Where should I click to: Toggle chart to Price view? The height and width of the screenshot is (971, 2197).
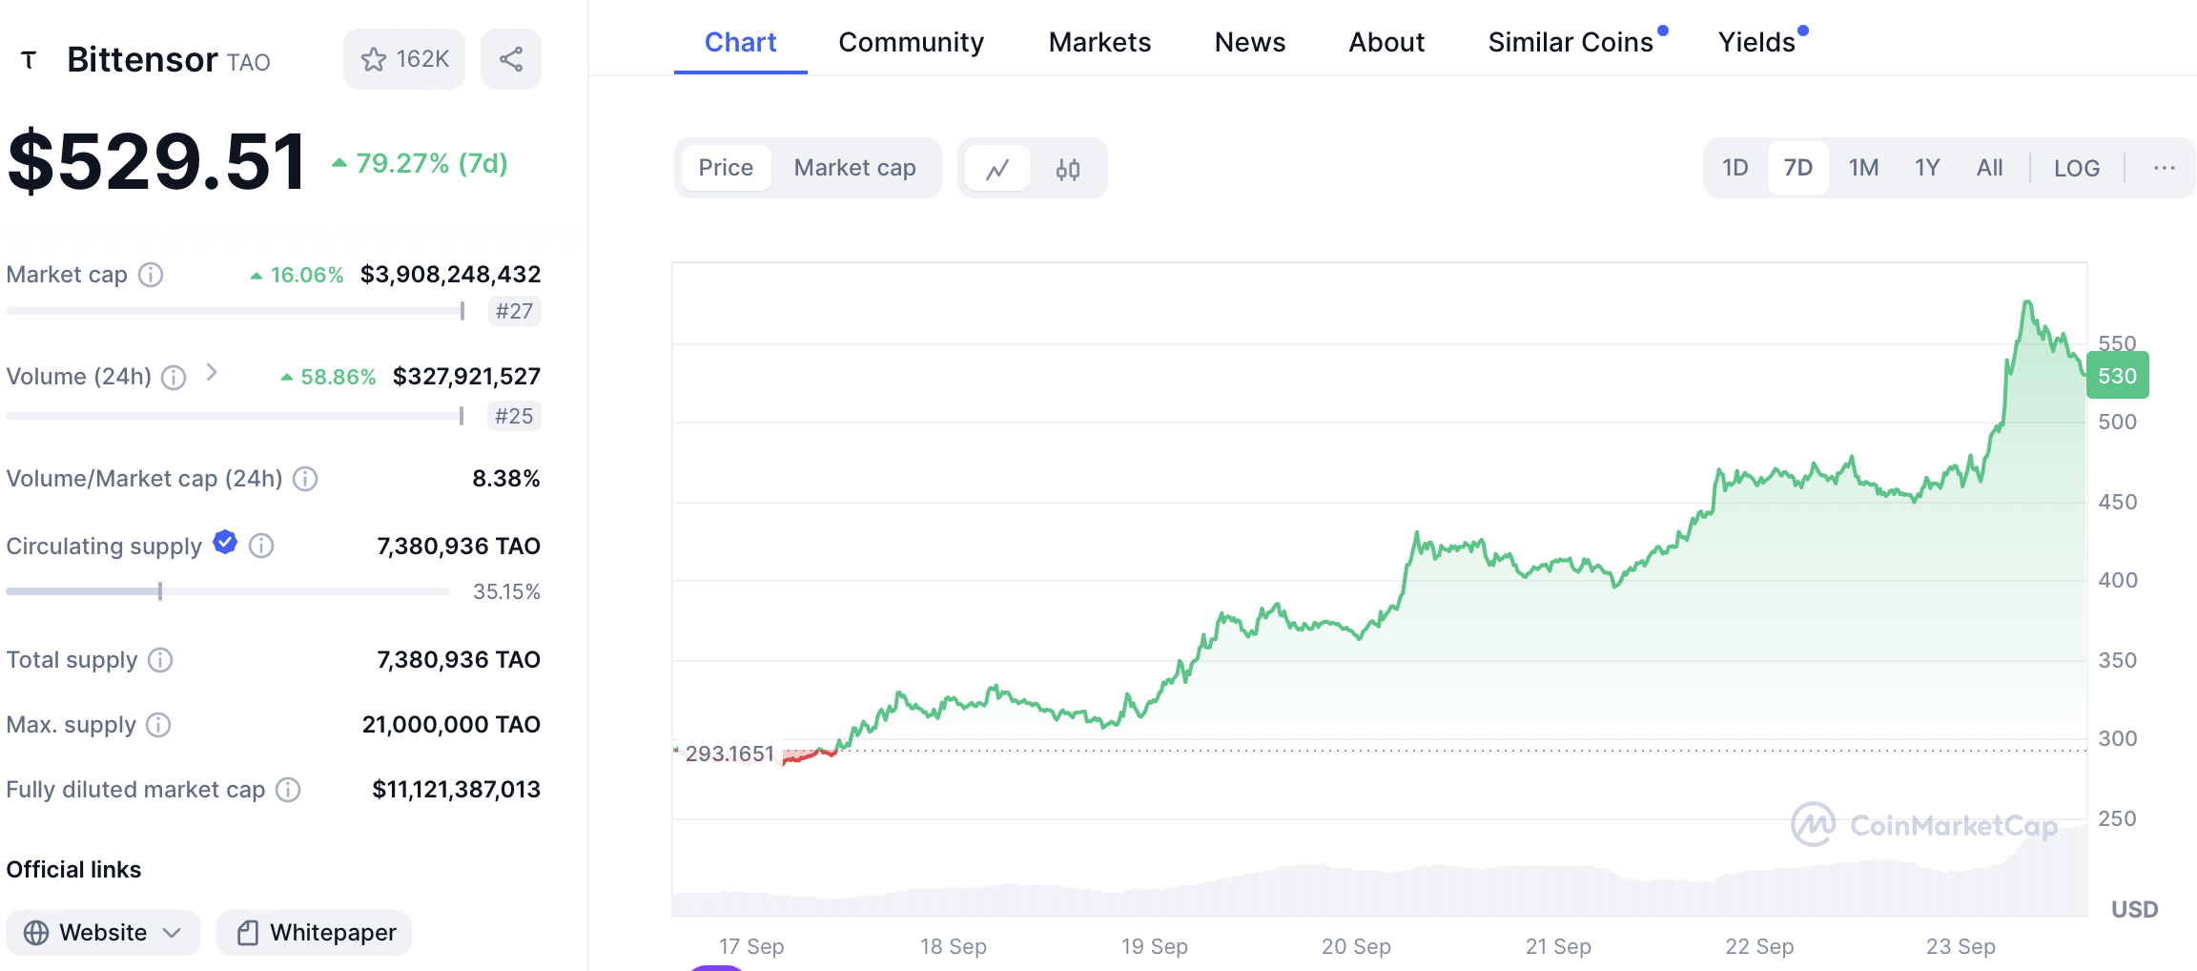point(726,168)
